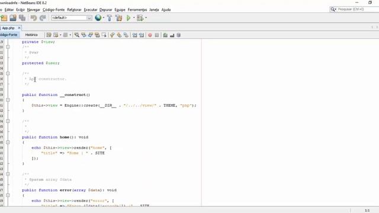
Task: Click the Find Selection magnifier icon
Action: pos(77,35)
